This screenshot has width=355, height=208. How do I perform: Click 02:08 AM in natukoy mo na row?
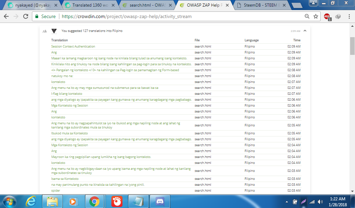pos(294,76)
